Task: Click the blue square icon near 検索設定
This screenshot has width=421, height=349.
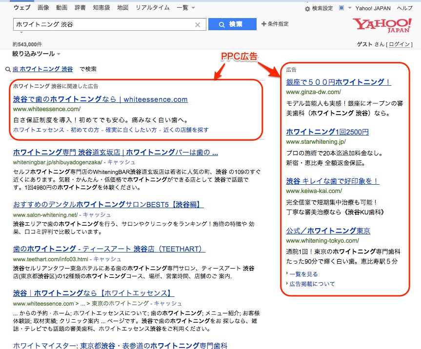Action: pyautogui.click(x=341, y=8)
